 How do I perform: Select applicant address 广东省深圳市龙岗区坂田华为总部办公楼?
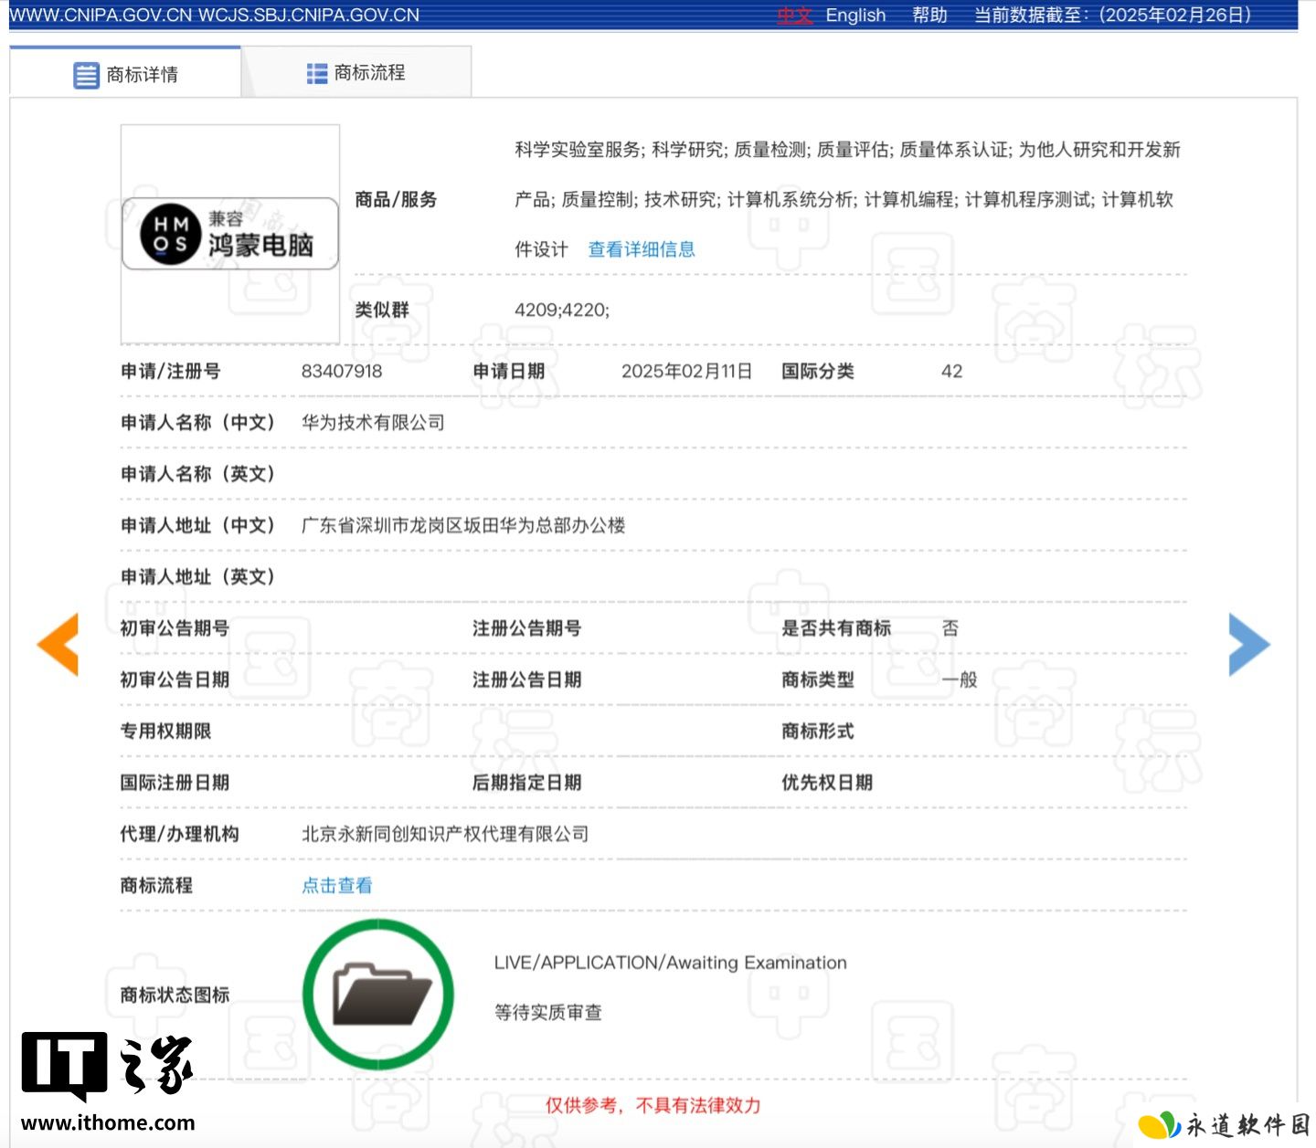463,525
